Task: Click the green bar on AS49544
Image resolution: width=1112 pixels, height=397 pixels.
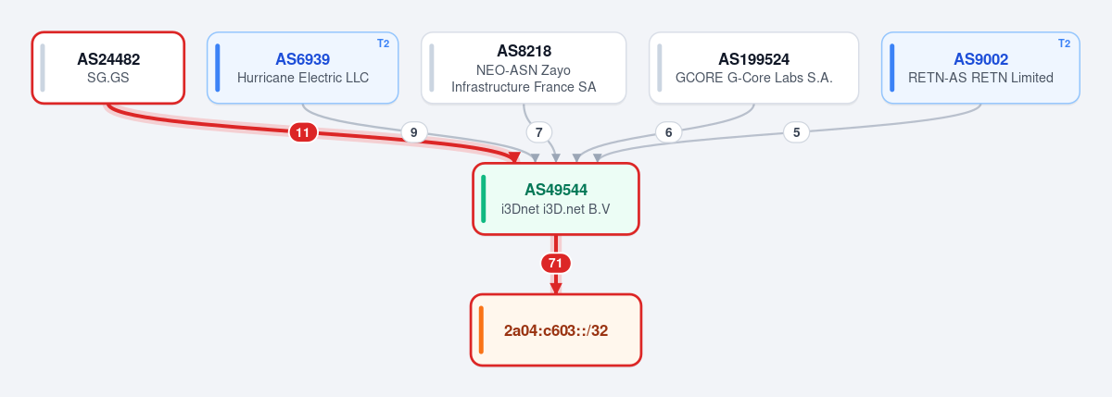Action: (483, 199)
